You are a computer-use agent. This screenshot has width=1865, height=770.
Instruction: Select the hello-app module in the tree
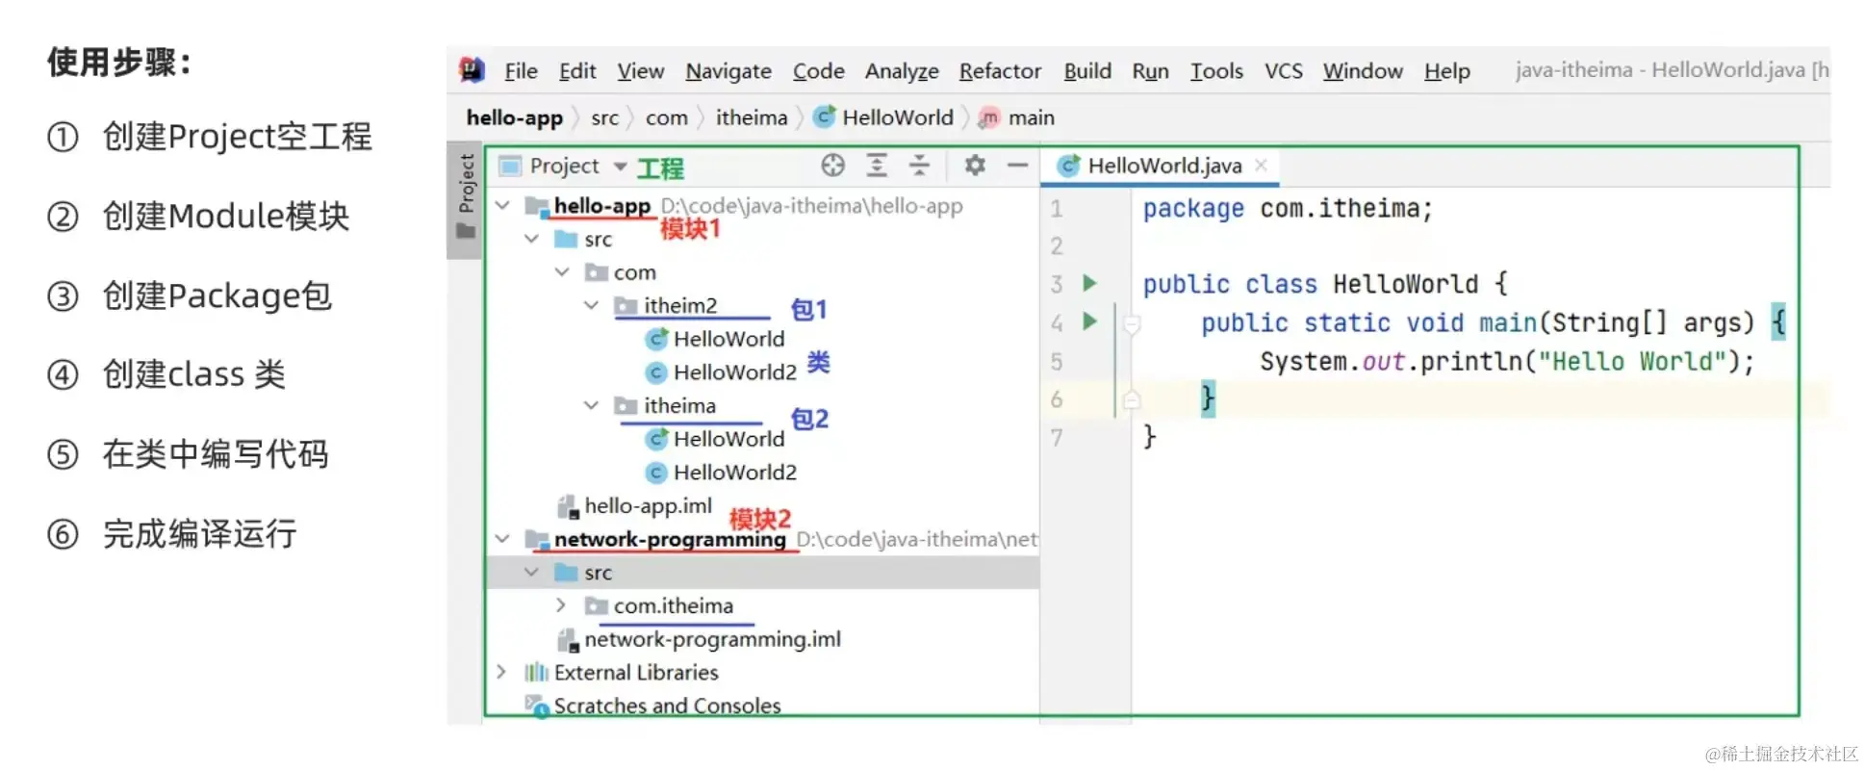602,205
